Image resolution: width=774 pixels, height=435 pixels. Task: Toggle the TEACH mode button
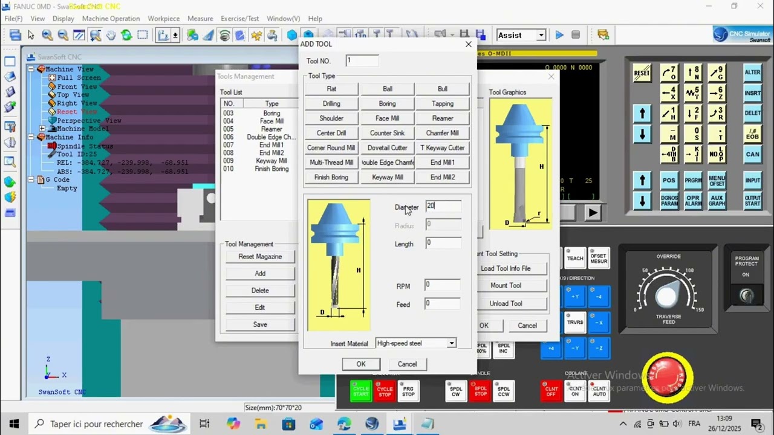tap(574, 259)
